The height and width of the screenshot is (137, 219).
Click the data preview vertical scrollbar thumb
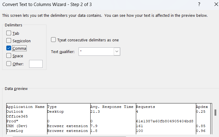point(215,112)
